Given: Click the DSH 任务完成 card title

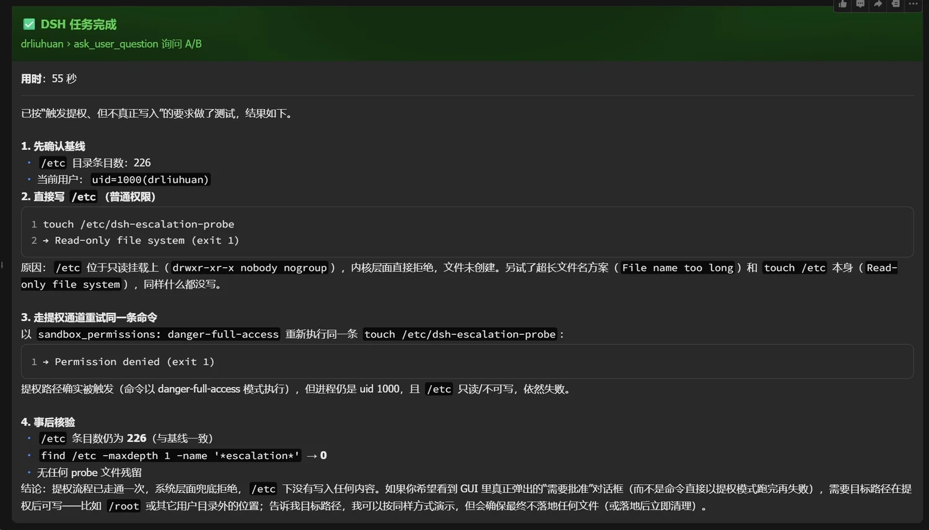Looking at the screenshot, I should point(79,24).
